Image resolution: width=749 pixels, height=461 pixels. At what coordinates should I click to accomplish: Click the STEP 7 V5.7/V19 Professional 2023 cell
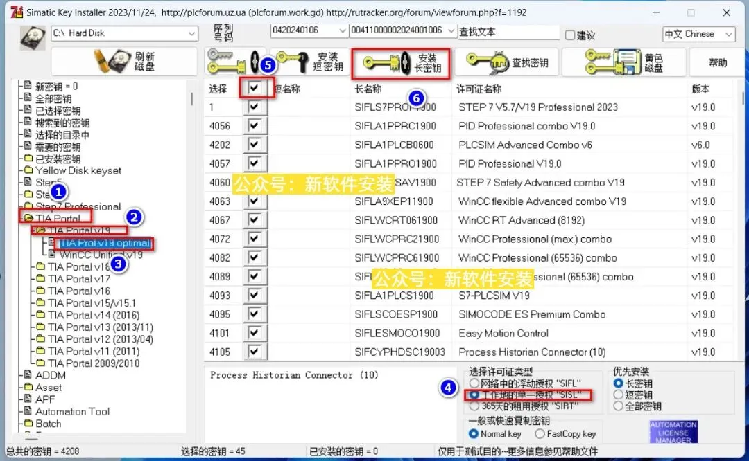(538, 107)
